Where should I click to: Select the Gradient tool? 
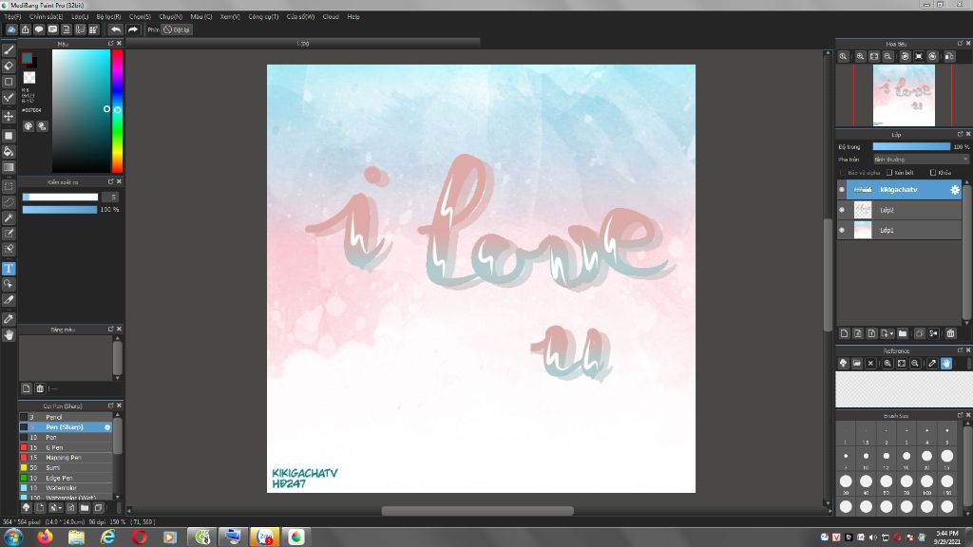9,167
